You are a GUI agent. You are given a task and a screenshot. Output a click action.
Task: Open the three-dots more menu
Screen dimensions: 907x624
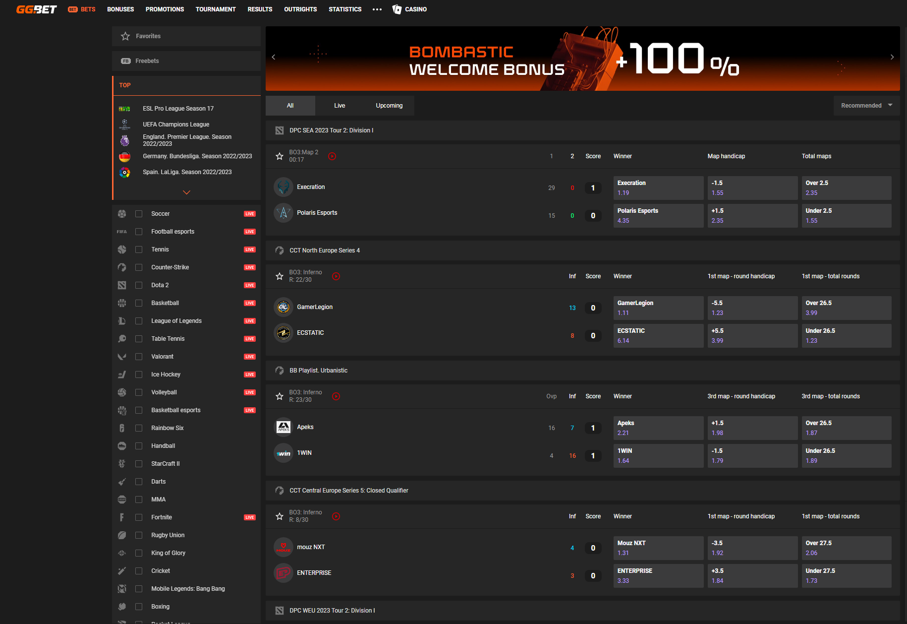click(377, 9)
